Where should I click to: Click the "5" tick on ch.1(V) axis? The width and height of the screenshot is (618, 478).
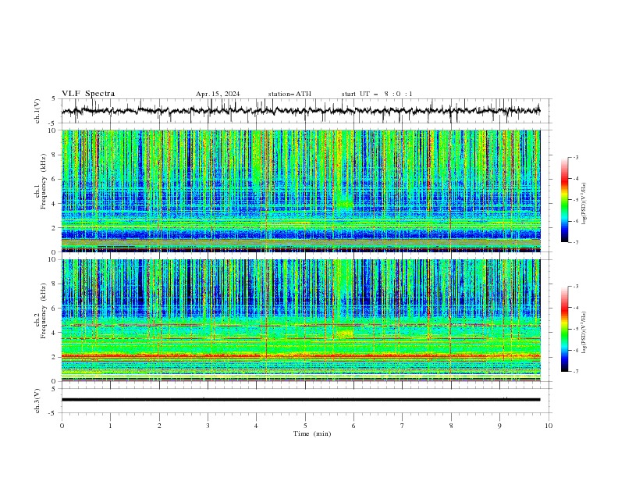(x=54, y=99)
